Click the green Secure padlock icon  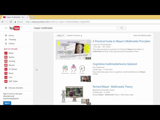[x=15, y=22]
